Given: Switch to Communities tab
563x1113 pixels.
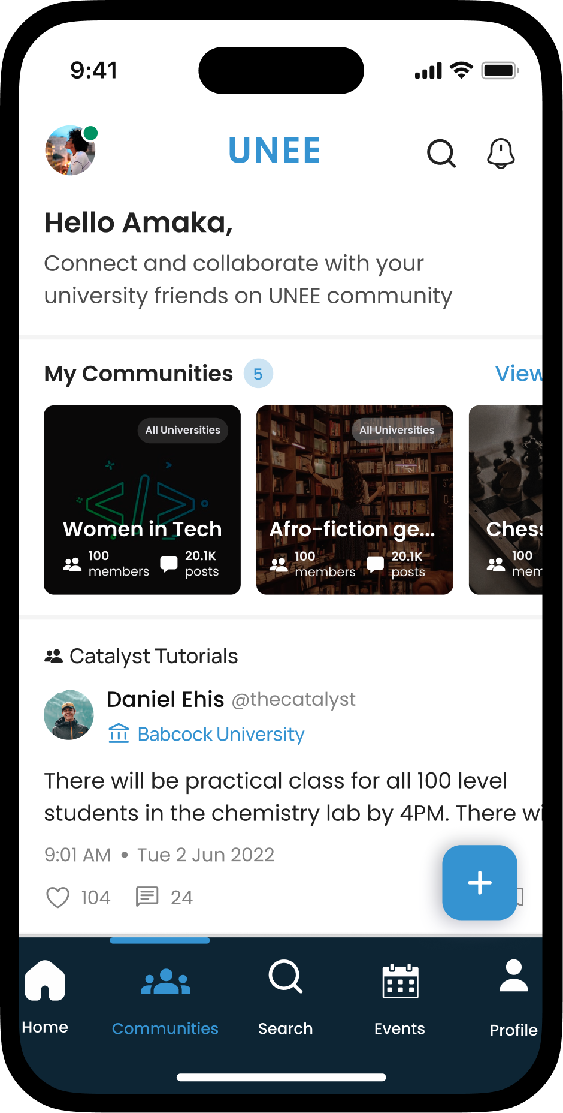Looking at the screenshot, I should (165, 998).
